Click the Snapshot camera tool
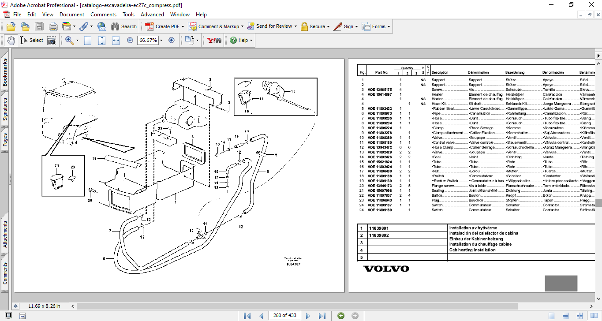Screen dimensions: 602x321 [x=52, y=40]
